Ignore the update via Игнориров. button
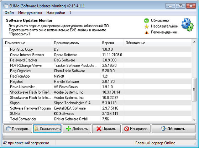The width and height of the screenshot is (199, 148). click(x=136, y=129)
